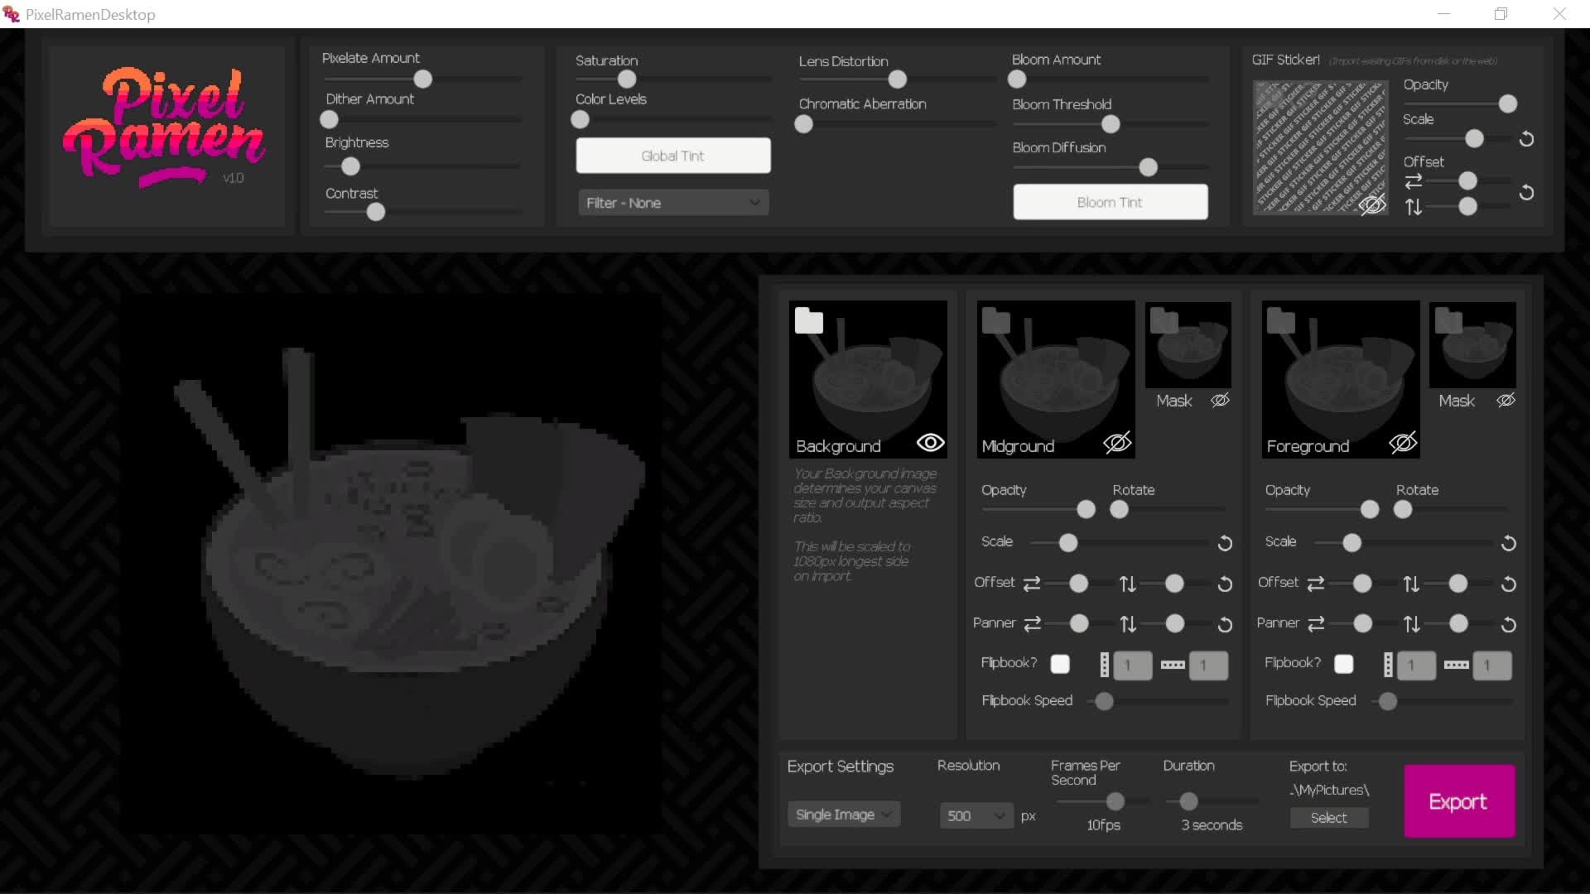Click the Global Tint button
This screenshot has height=894, width=1590.
(673, 156)
